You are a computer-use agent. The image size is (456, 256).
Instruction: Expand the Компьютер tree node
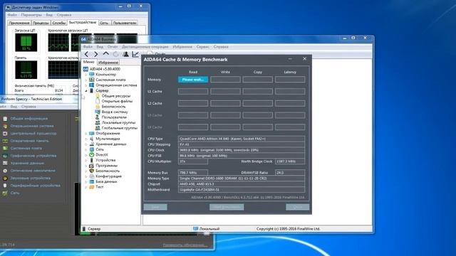[86, 75]
